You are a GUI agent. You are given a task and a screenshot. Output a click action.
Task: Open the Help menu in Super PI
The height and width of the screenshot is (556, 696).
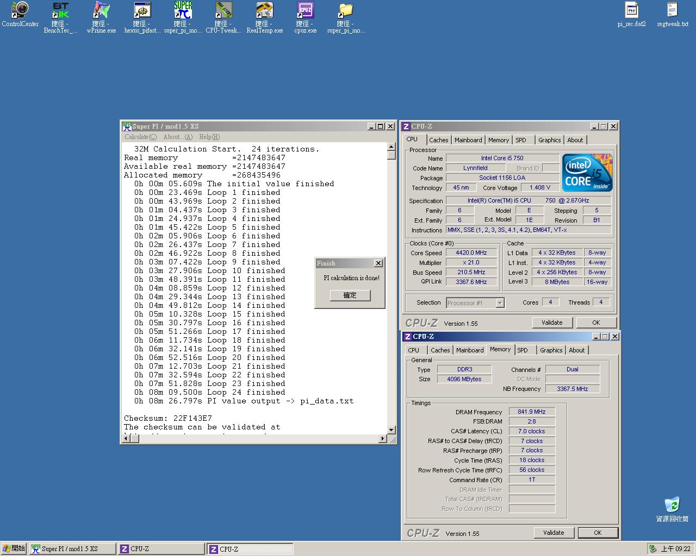click(209, 137)
